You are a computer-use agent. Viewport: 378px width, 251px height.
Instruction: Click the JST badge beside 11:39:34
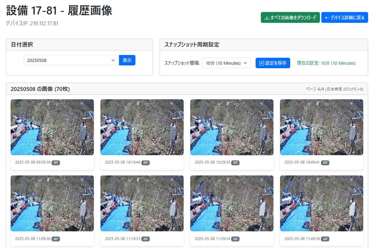(235, 239)
